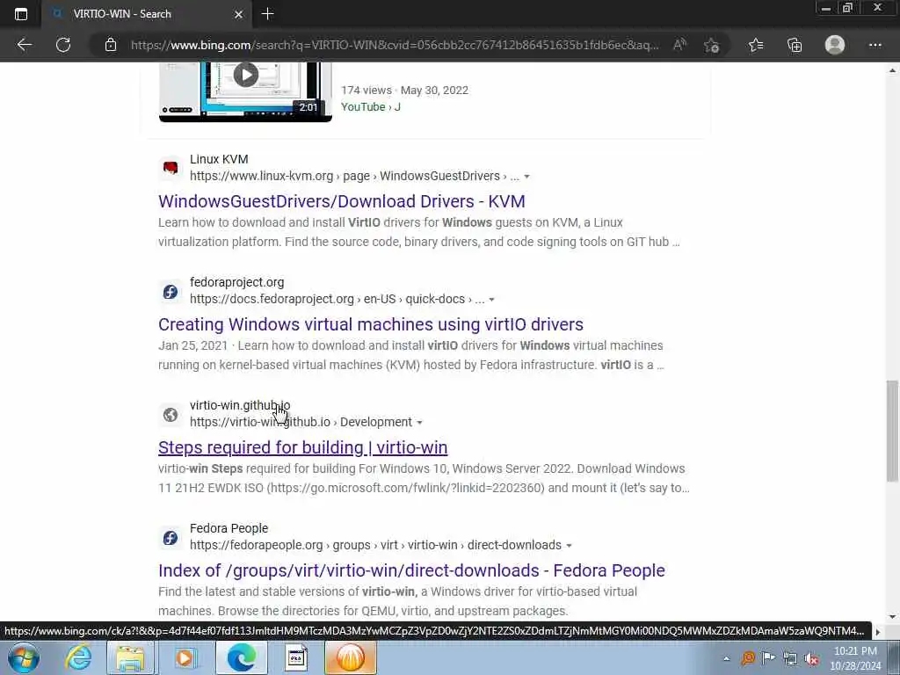Open the orange globe app on taskbar

pyautogui.click(x=350, y=657)
